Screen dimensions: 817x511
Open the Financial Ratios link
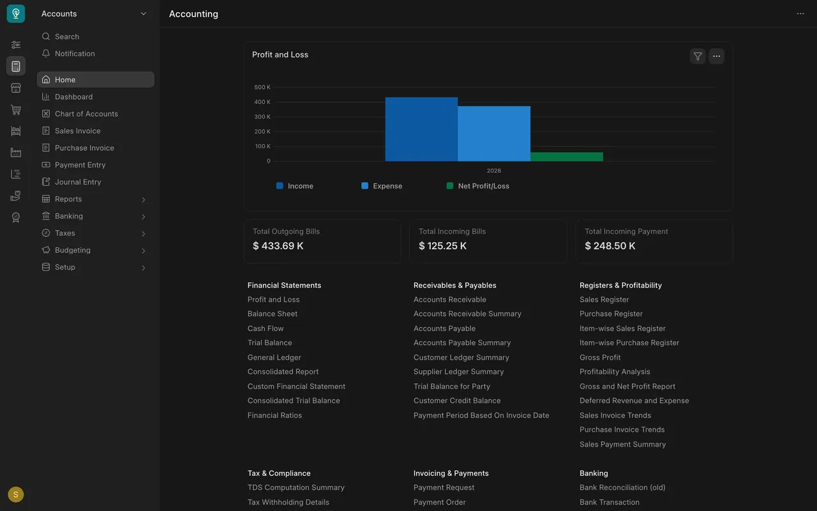coord(274,415)
